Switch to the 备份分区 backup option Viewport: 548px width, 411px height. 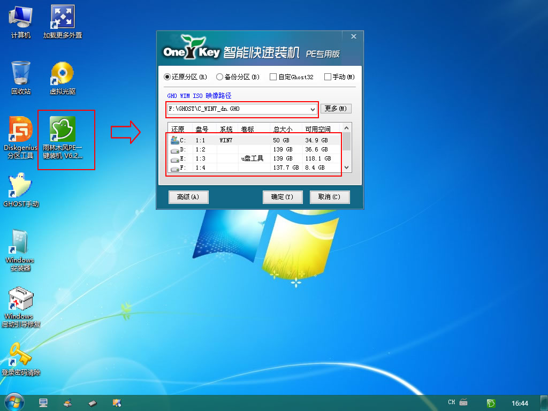[219, 77]
